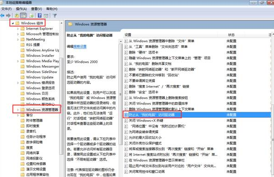This screenshot has height=177, width=274.
Task: Click the Export list toolbar icon
Action: 31,16
